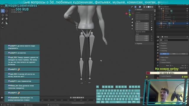Open the Properties editor type dropdown

[158, 37]
